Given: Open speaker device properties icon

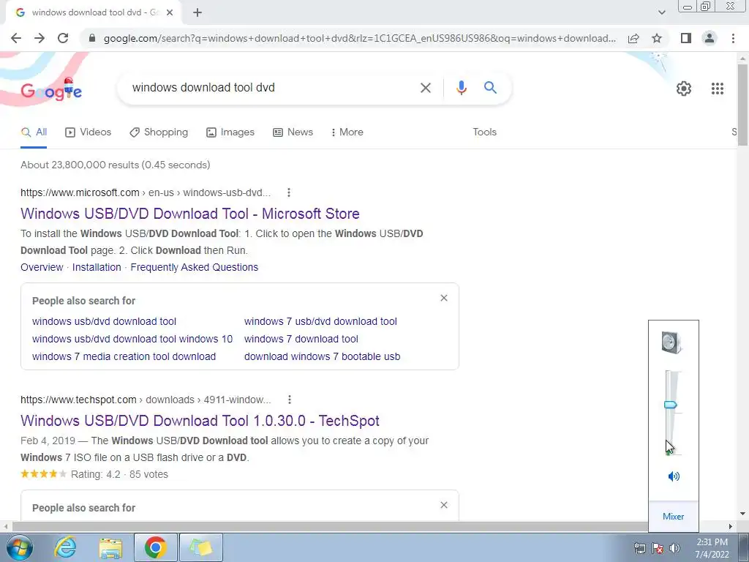Looking at the screenshot, I should (x=671, y=342).
